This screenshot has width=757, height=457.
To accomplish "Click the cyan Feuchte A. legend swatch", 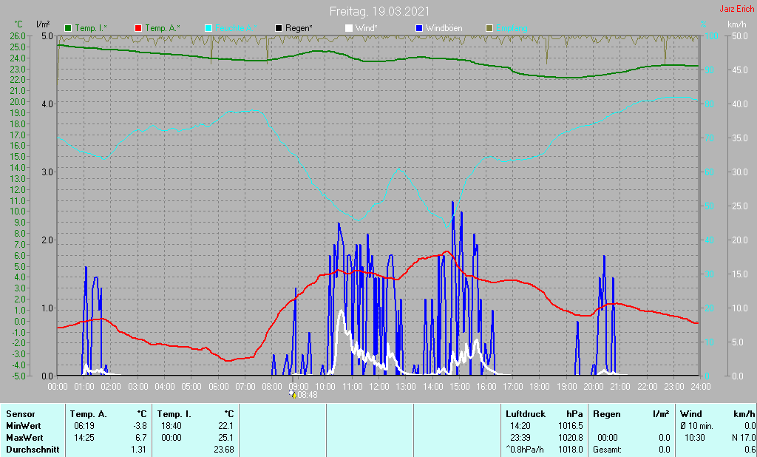I will [208, 29].
